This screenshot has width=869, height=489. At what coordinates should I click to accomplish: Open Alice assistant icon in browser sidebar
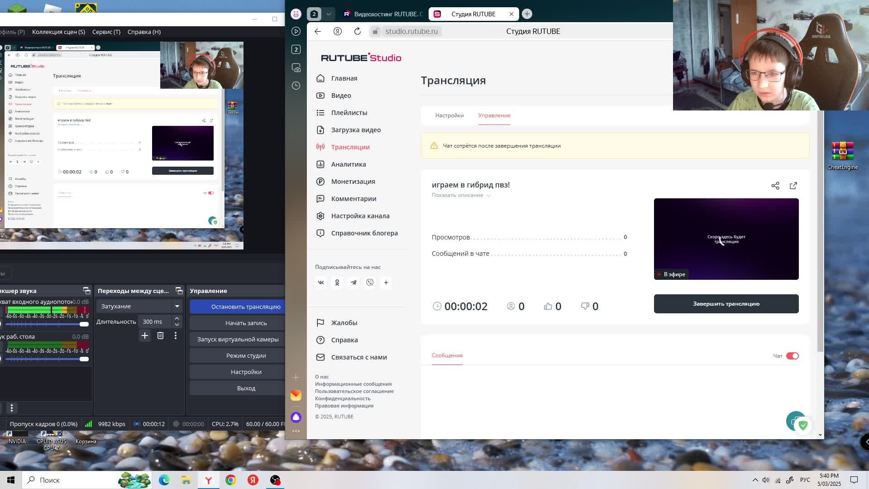pos(296,417)
